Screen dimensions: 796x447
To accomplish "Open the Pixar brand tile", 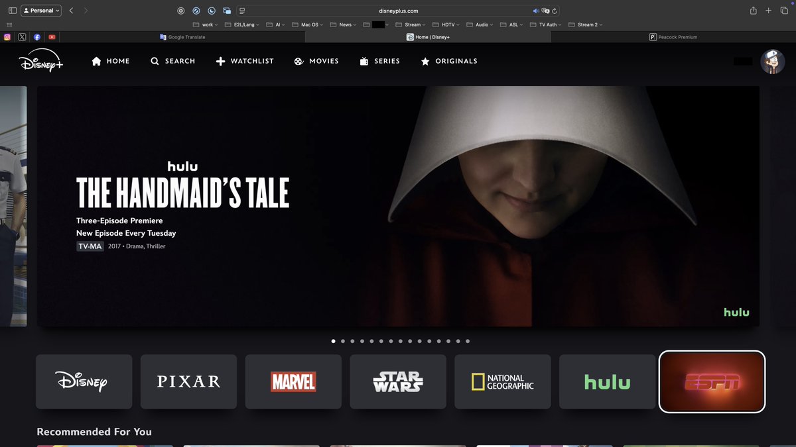I will click(188, 381).
